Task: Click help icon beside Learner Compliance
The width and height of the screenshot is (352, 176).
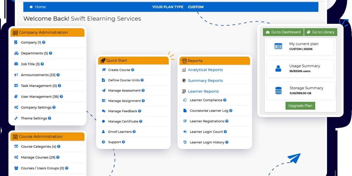Action: (x=225, y=100)
